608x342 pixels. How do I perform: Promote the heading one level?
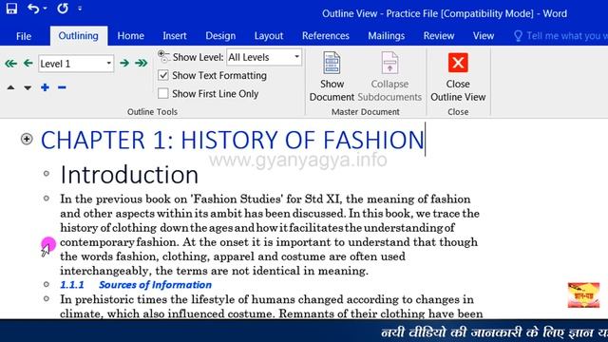(28, 63)
